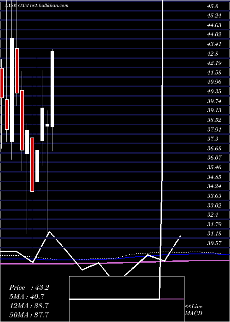
Task: Click the 38.52 price axis label
Action: pos(214,120)
